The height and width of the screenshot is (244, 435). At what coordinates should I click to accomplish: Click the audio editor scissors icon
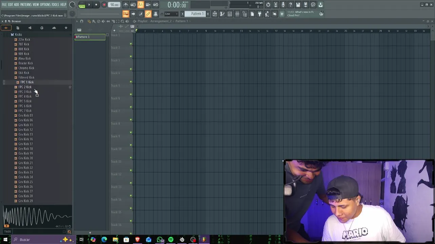[x=276, y=5]
